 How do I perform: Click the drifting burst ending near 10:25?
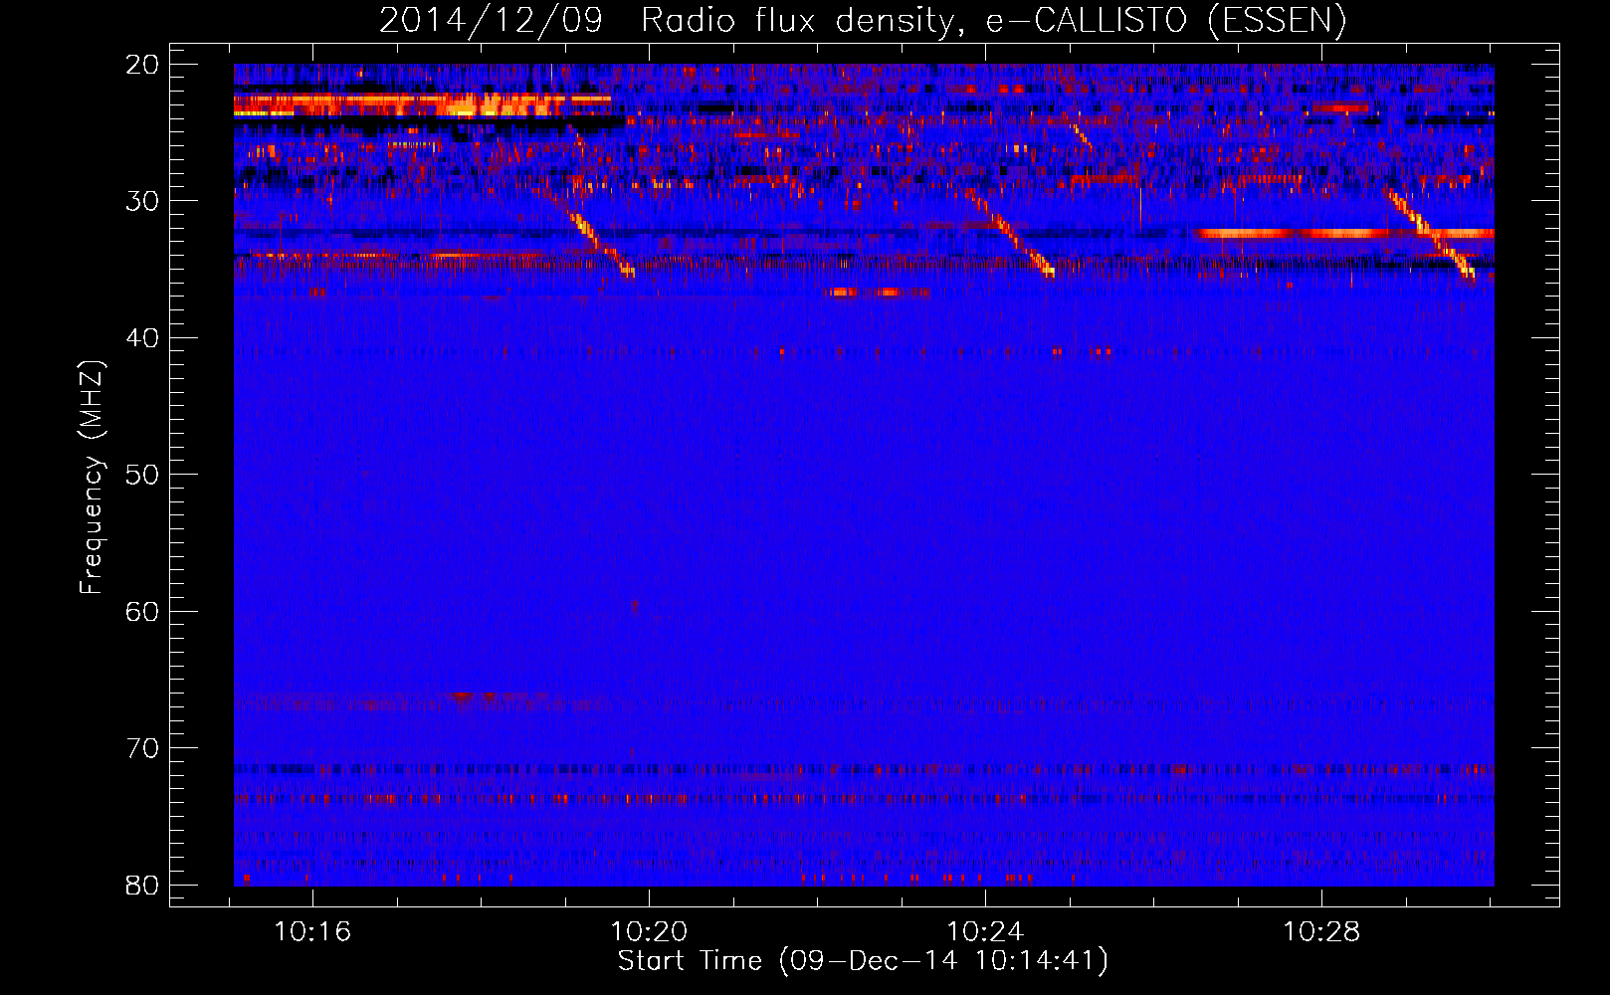1010,234
